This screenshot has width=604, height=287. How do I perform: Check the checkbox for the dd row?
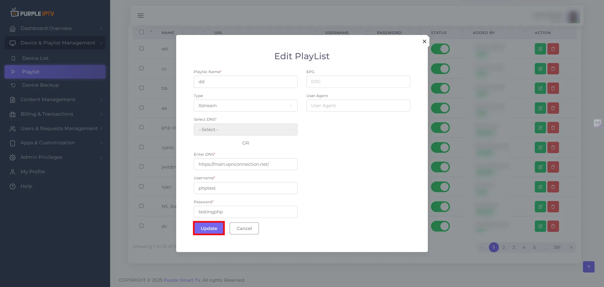(x=141, y=49)
